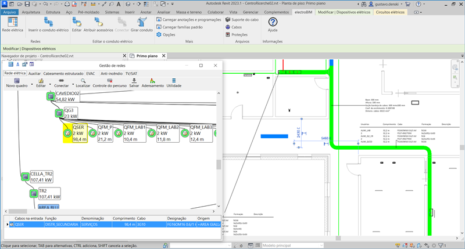This screenshot has height=249, width=465.
Task: Expand the Novo quadro dropdown arrow
Action: coord(31,85)
